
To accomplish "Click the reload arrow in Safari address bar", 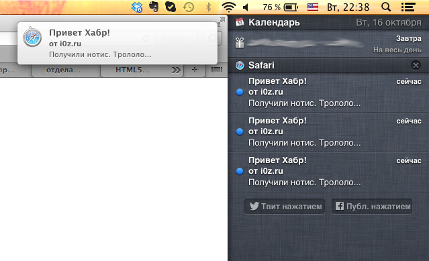I will (146, 38).
